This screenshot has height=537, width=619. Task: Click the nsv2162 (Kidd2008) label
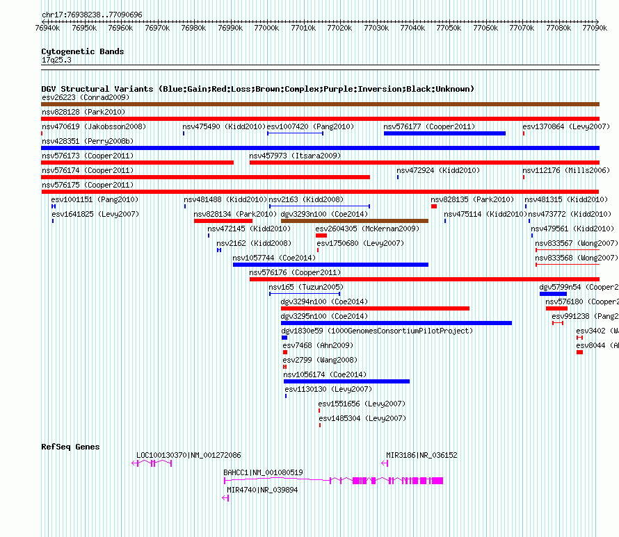pos(254,243)
